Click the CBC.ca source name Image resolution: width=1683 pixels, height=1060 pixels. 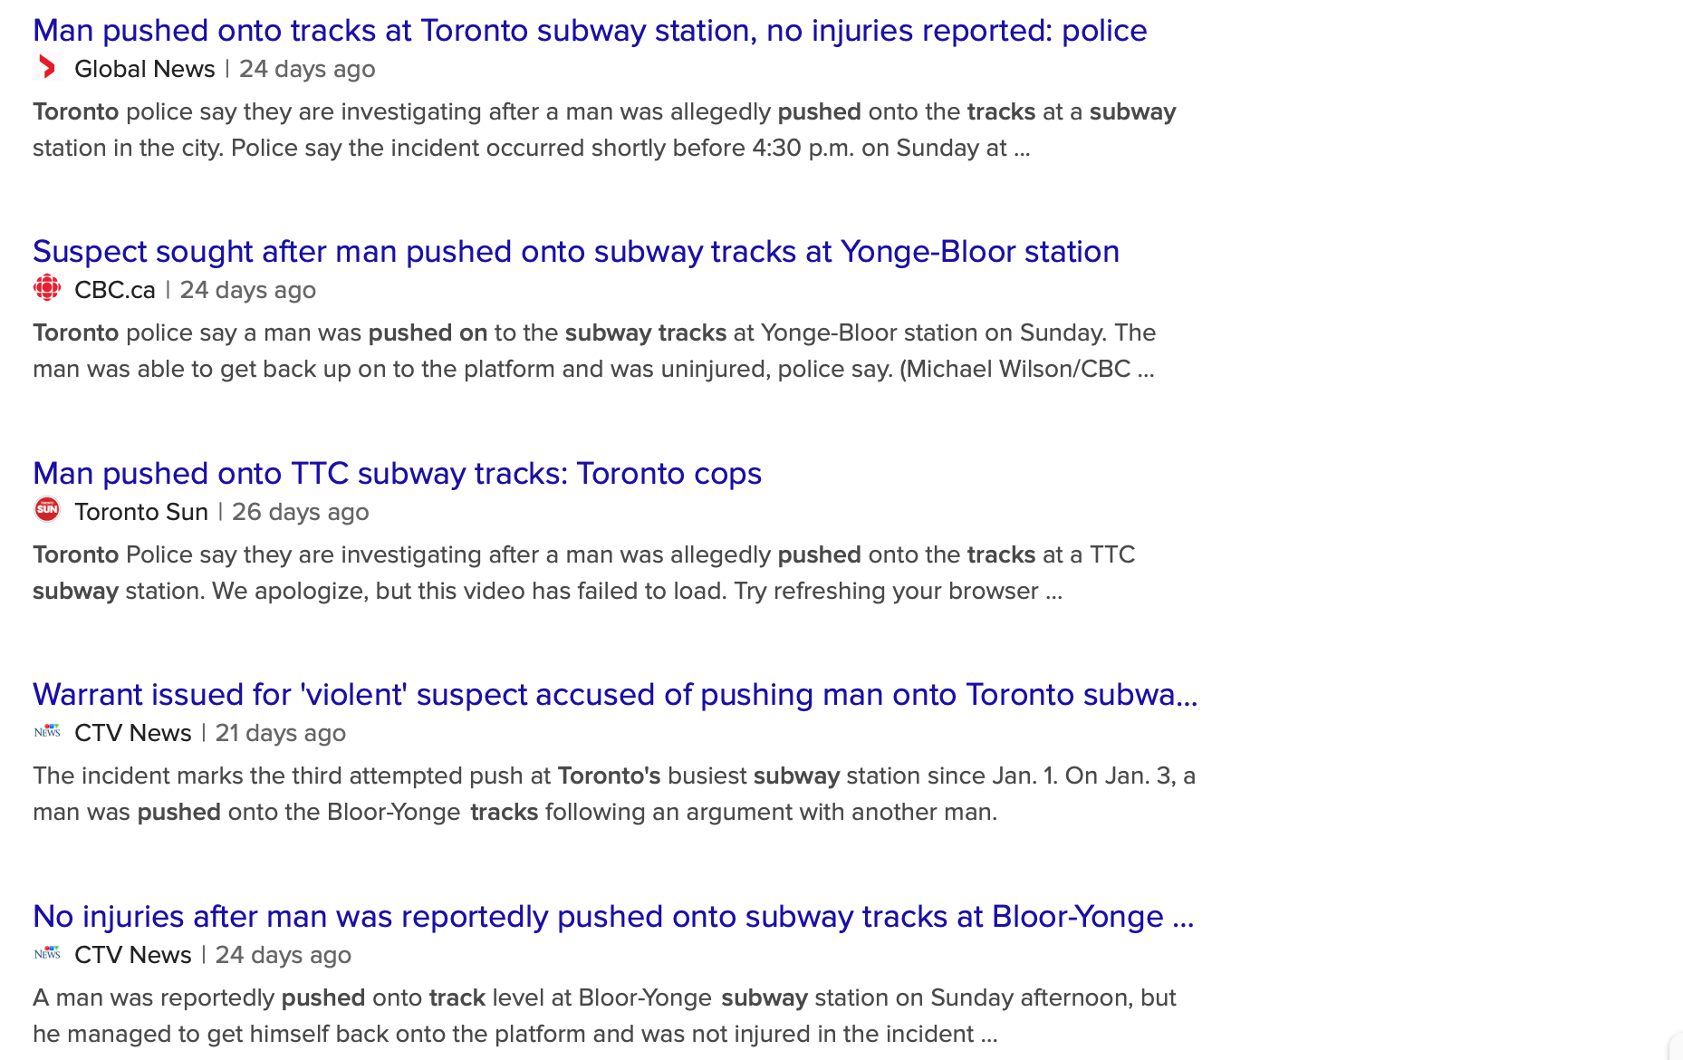coord(115,290)
